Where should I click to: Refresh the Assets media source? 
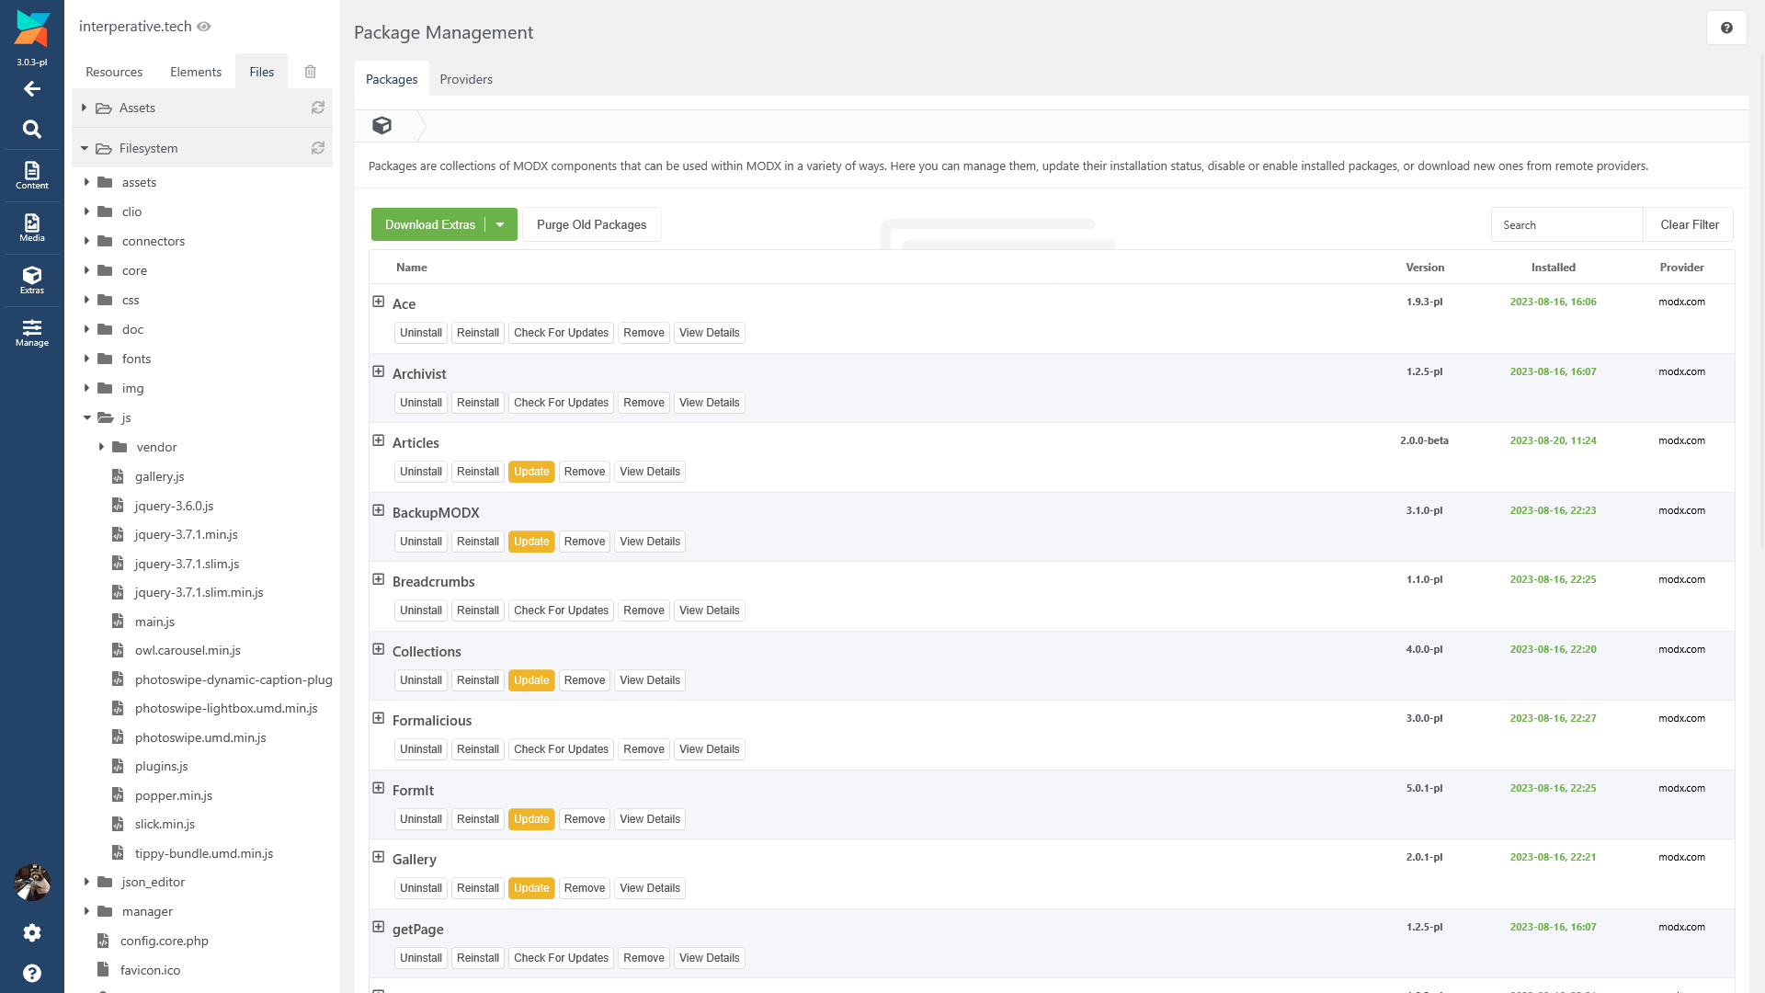click(318, 108)
